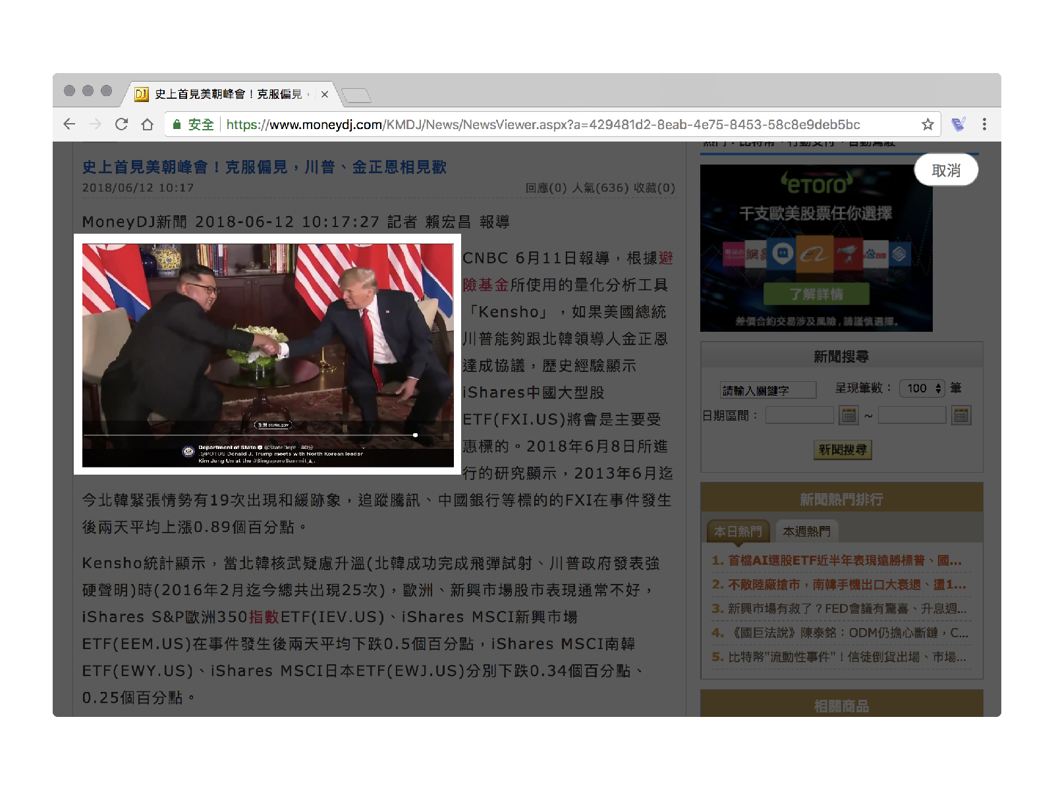Go to the home page icon

click(x=148, y=124)
